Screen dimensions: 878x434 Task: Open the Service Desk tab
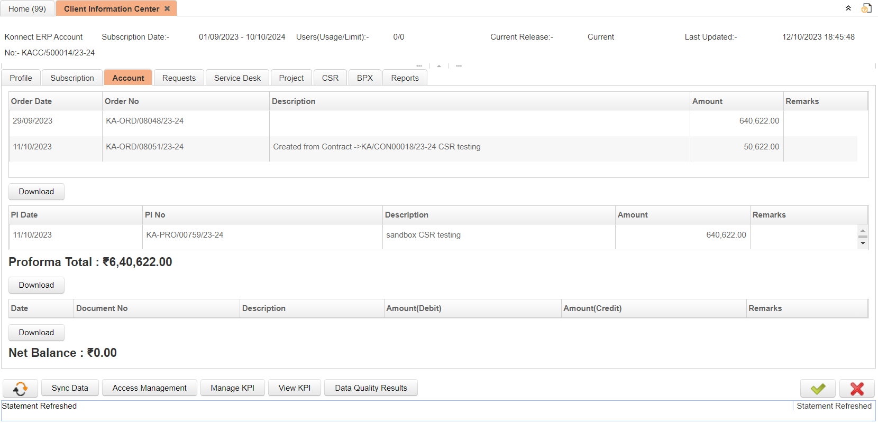237,78
